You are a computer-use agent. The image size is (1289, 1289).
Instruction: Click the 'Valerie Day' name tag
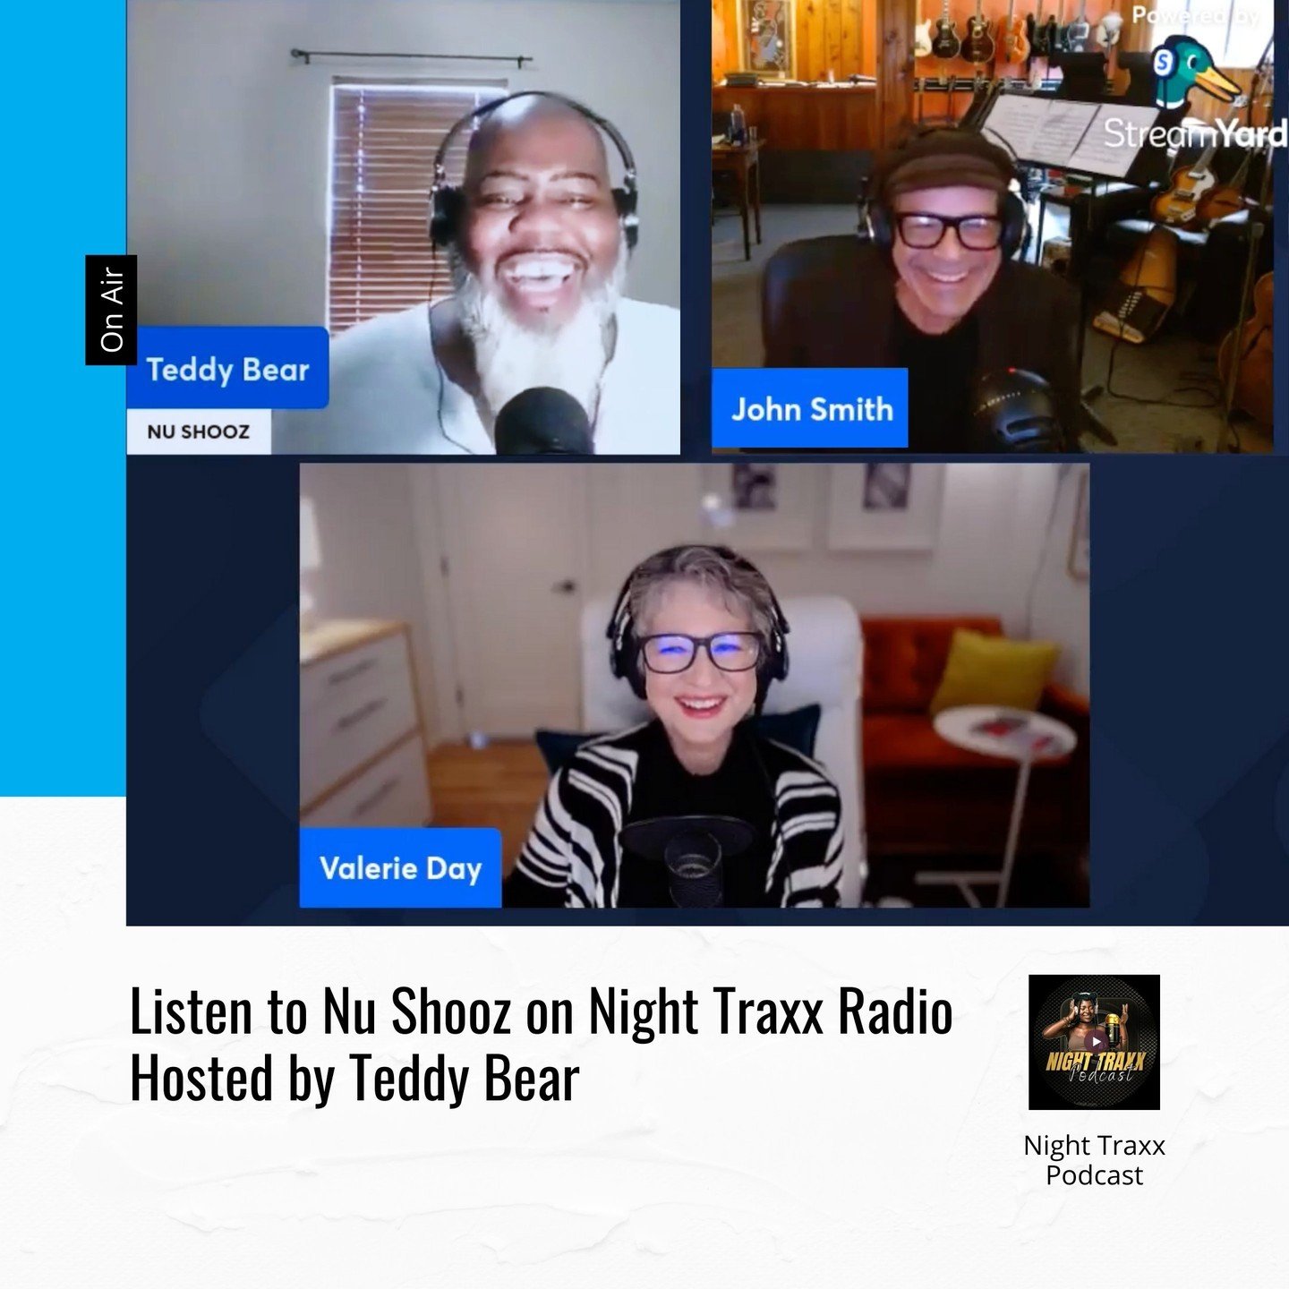coord(400,868)
